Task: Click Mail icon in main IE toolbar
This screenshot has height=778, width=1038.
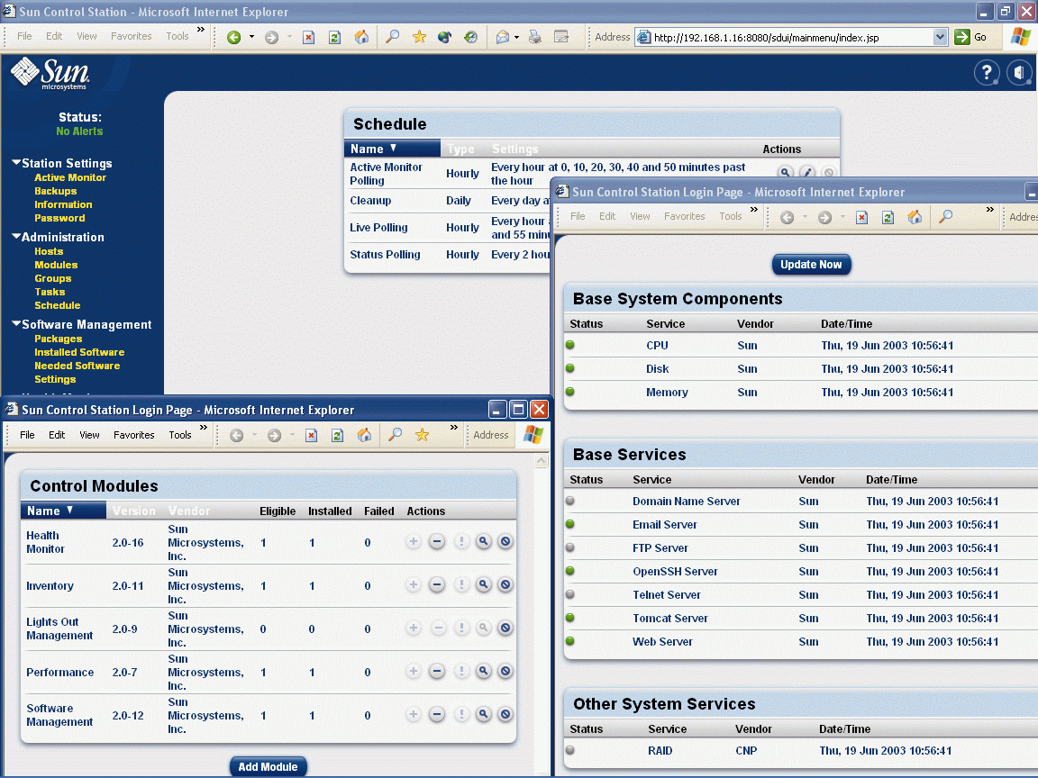Action: pos(503,38)
